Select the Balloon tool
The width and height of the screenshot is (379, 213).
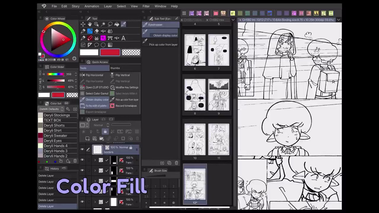tap(97, 45)
